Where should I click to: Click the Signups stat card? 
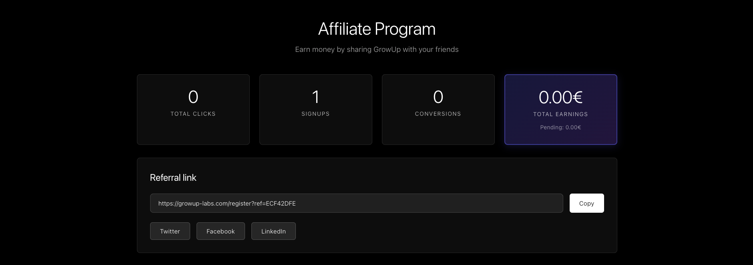point(315,109)
